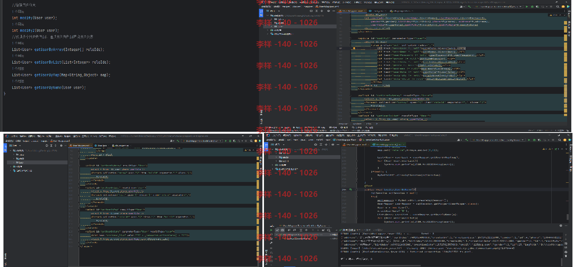
Task: Click the build hammer in bottom-left IDE toolbar
Action: (178, 141)
